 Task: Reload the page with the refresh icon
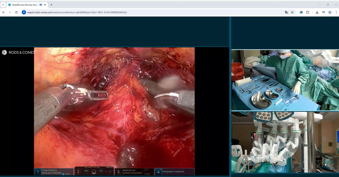click(x=16, y=12)
